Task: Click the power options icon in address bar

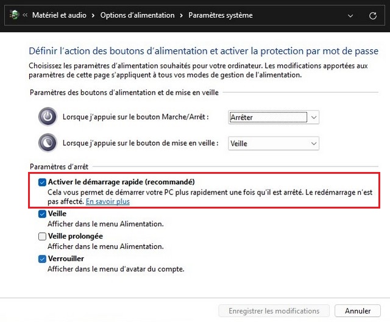Action: tap(13, 15)
